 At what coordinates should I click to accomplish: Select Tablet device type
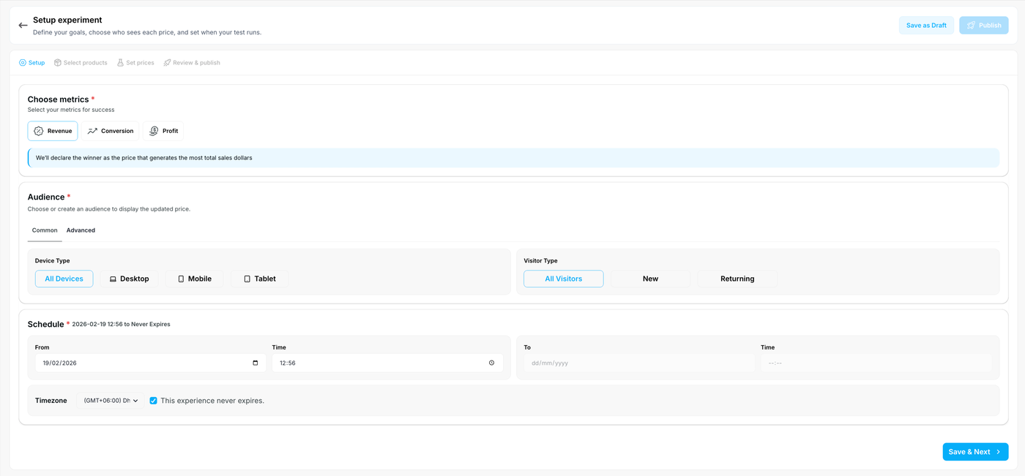pos(260,279)
